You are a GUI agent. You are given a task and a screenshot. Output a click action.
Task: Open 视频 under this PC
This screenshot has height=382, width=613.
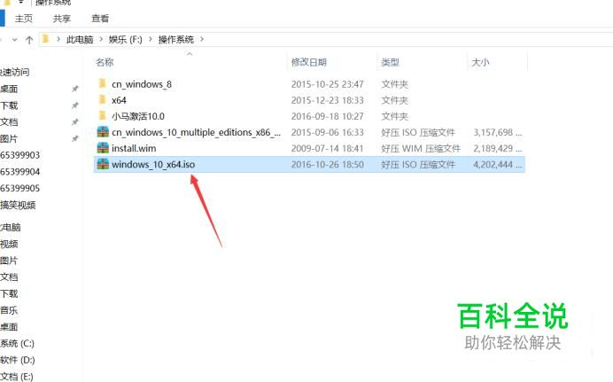9,244
